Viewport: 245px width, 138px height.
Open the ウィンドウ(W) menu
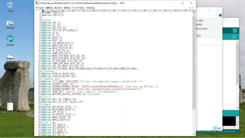pyautogui.click(x=78, y=8)
